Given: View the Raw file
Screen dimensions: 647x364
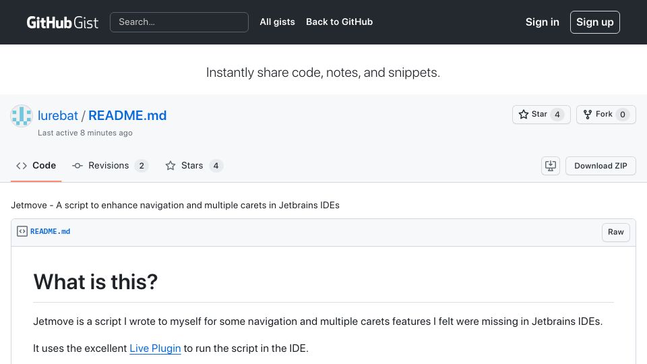Looking at the screenshot, I should pyautogui.click(x=615, y=232).
